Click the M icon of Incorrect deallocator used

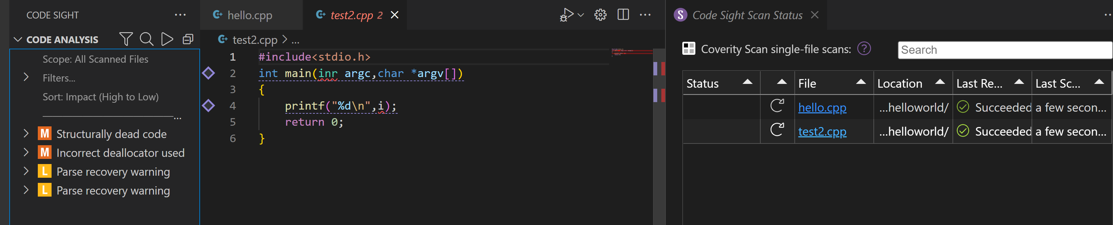(x=44, y=152)
